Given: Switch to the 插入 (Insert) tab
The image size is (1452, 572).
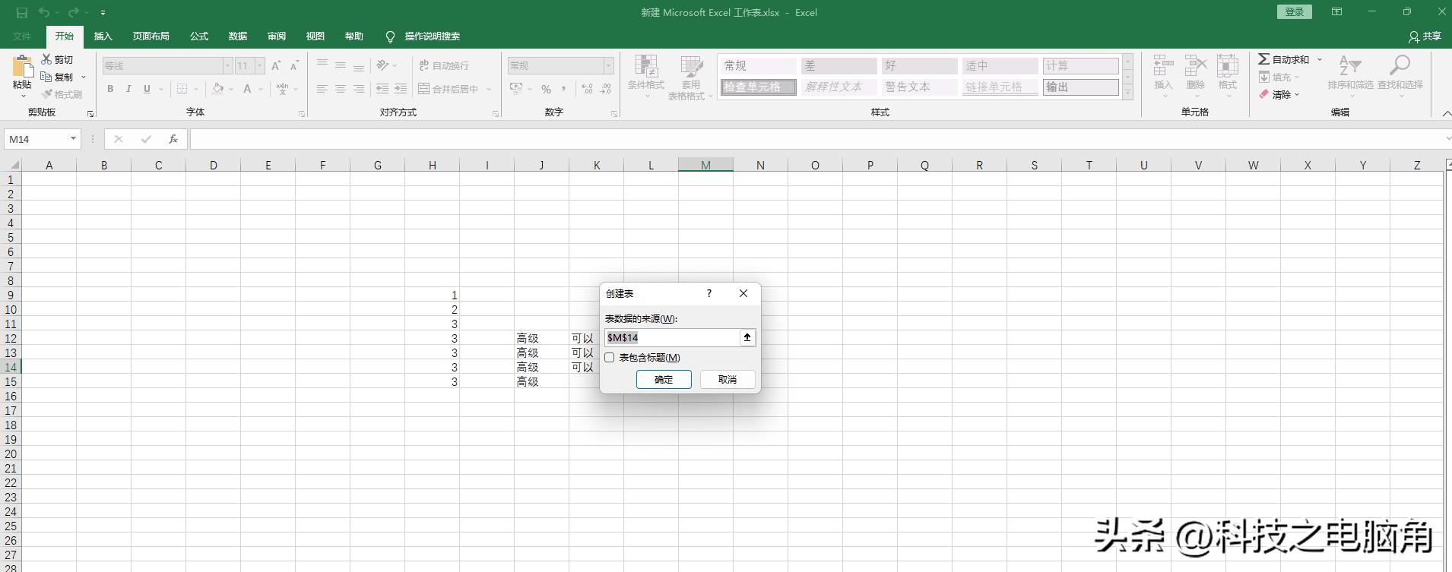Looking at the screenshot, I should pos(103,36).
